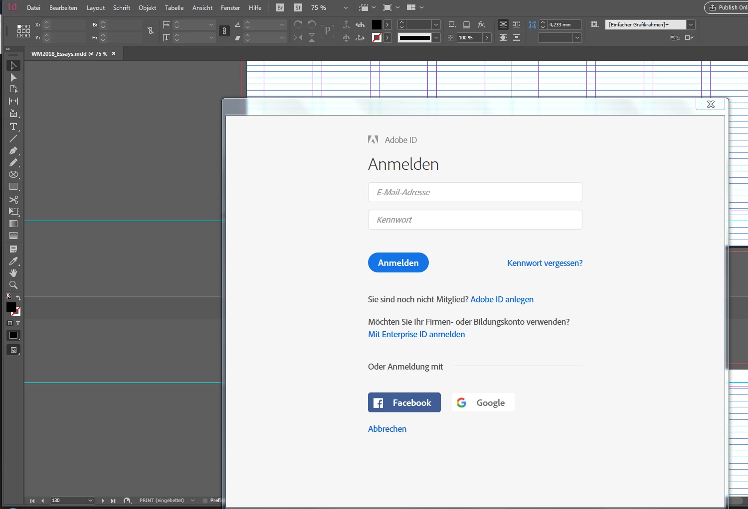The height and width of the screenshot is (509, 748).
Task: Enable wrap around bounding box
Action: point(517,24)
